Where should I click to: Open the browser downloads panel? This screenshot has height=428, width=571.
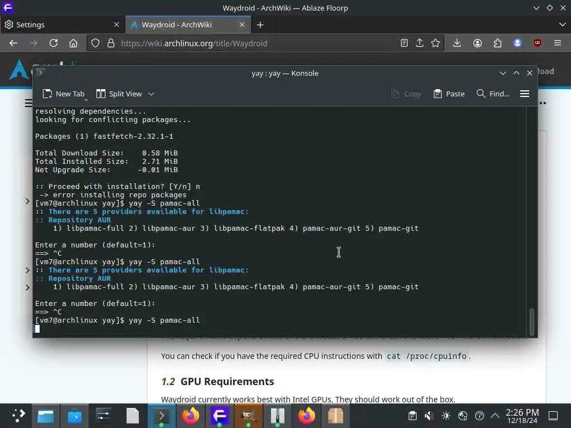coord(457,43)
